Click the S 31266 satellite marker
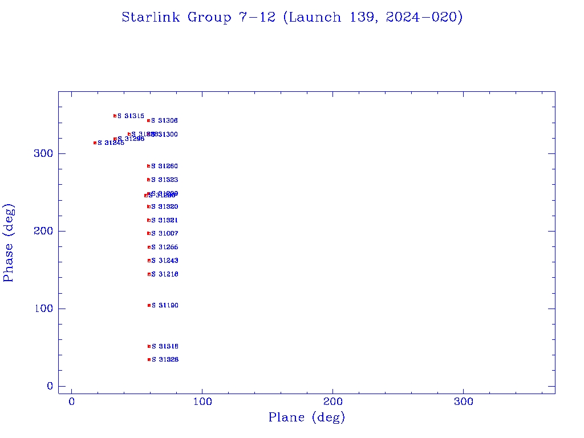 coord(149,247)
